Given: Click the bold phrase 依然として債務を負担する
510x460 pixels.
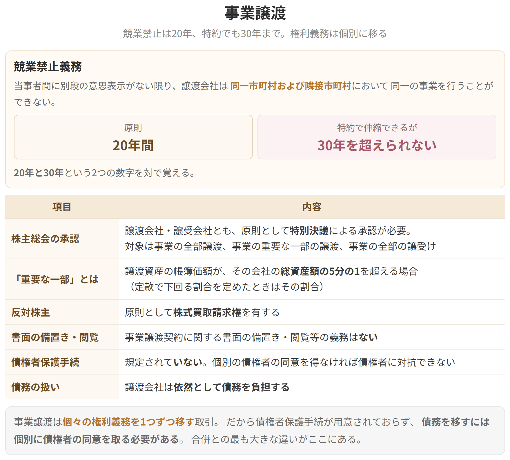Looking at the screenshot, I should pos(231,387).
